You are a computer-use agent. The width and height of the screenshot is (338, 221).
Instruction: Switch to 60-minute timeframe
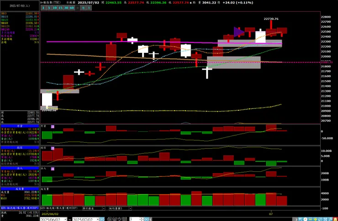point(72,8)
